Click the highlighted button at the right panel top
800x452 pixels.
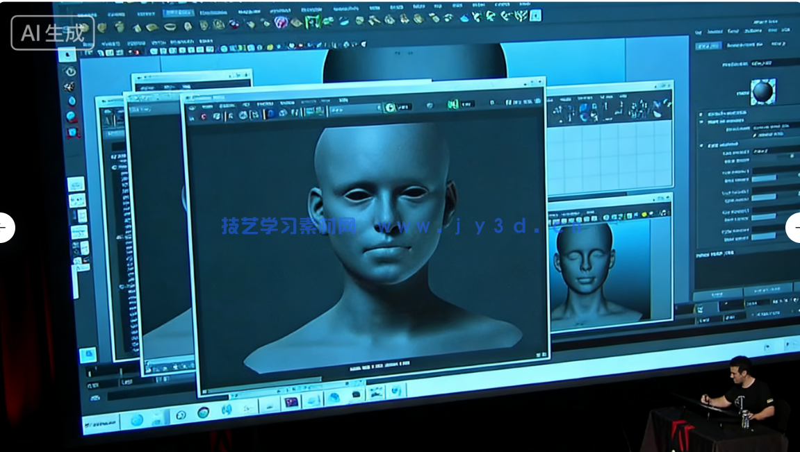pos(708,44)
